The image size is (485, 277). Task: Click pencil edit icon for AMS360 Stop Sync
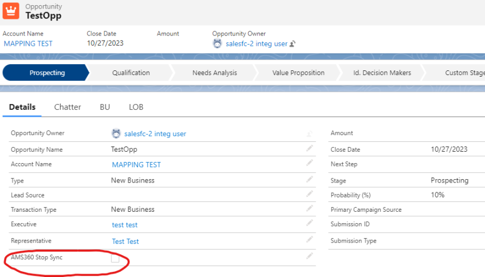(x=309, y=256)
